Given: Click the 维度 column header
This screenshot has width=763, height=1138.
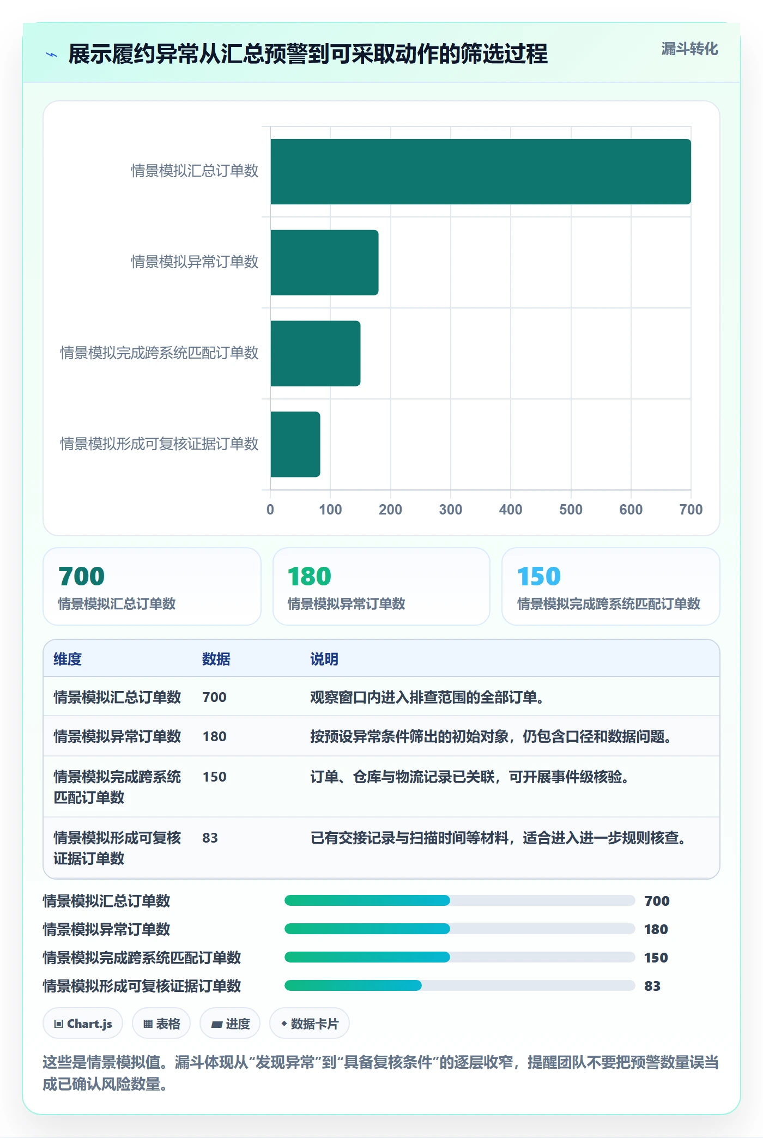Looking at the screenshot, I should coord(68,659).
